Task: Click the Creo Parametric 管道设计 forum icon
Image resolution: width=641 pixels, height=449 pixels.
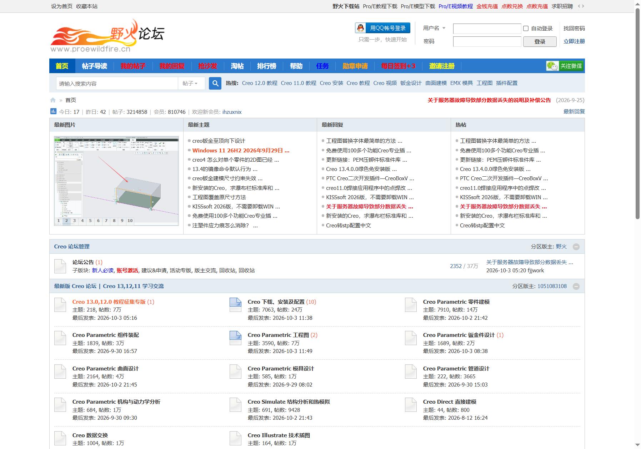Action: 411,372
